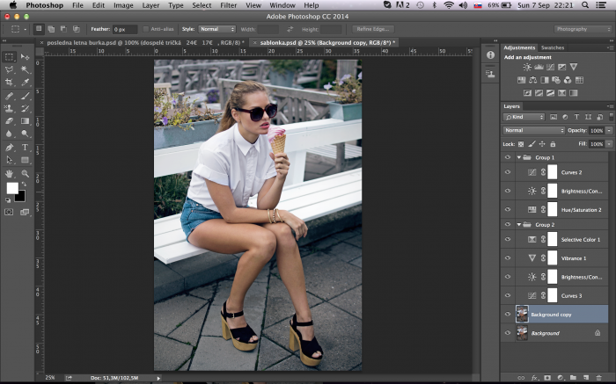Select the Path Selection tool
616x384 pixels.
pos(9,160)
